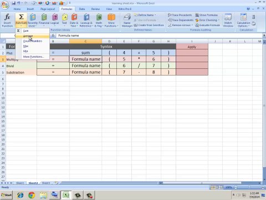
Task: Click the Start button
Action: coord(7,195)
